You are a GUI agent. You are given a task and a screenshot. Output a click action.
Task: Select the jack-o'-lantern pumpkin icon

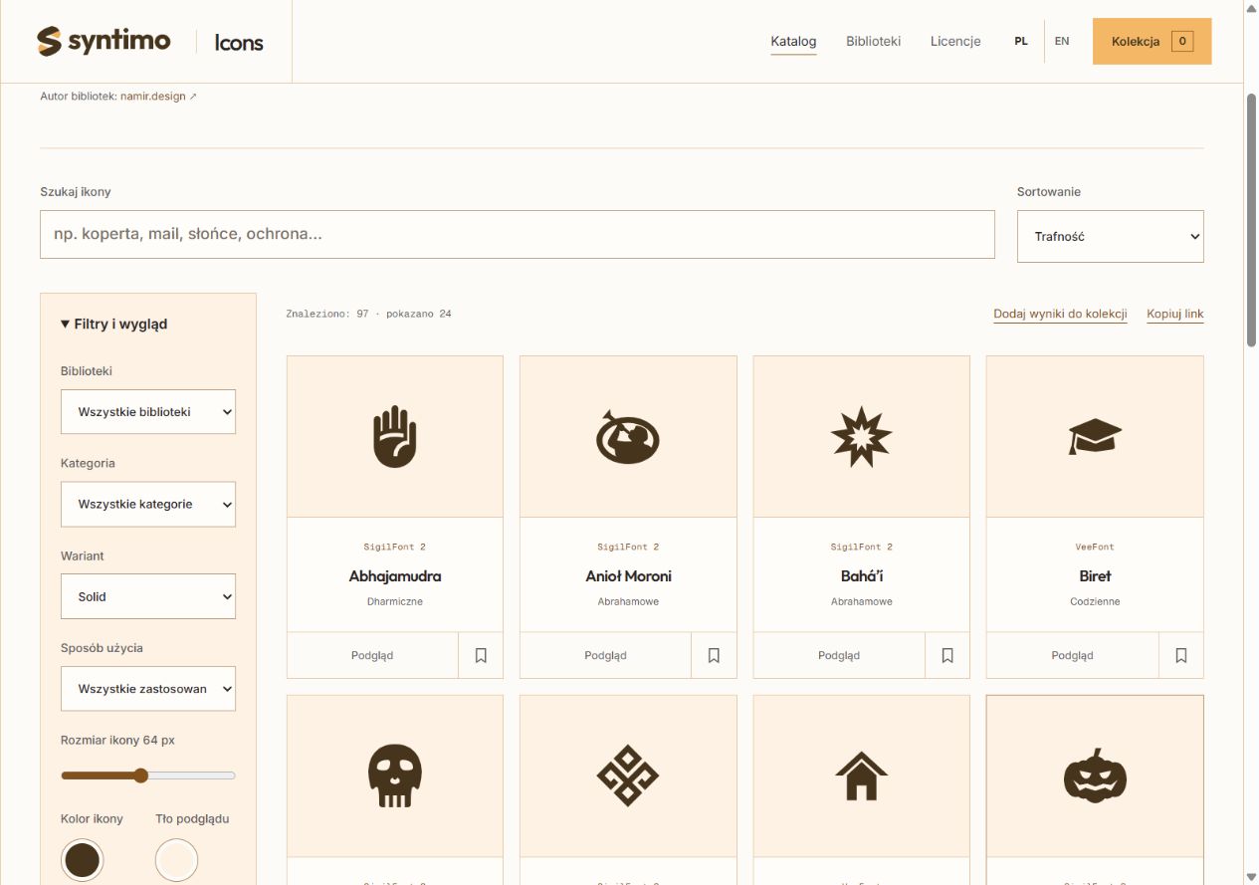click(x=1095, y=776)
